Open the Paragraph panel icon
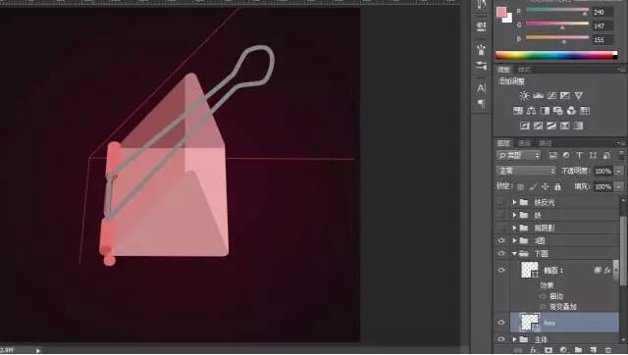Viewport: 628px width, 355px height. pos(481,103)
